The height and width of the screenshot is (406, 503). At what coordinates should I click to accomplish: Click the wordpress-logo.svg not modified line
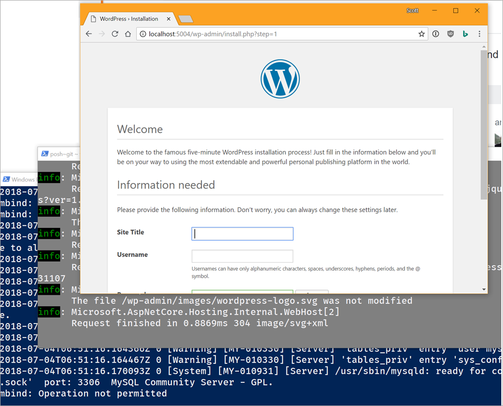(242, 301)
